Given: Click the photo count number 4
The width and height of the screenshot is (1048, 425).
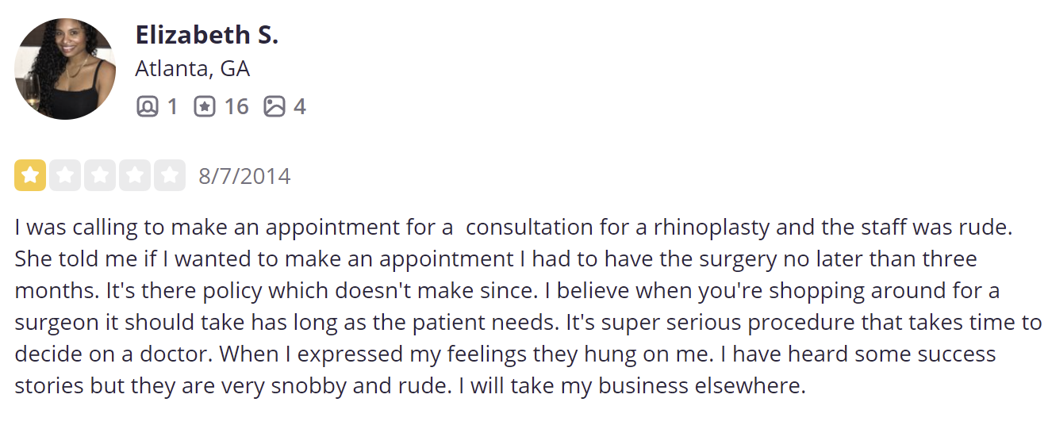Looking at the screenshot, I should click(x=300, y=106).
